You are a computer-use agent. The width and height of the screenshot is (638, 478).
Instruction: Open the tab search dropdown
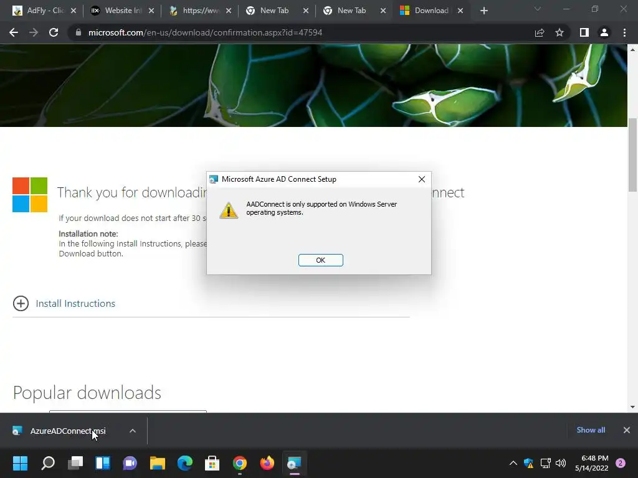click(538, 9)
